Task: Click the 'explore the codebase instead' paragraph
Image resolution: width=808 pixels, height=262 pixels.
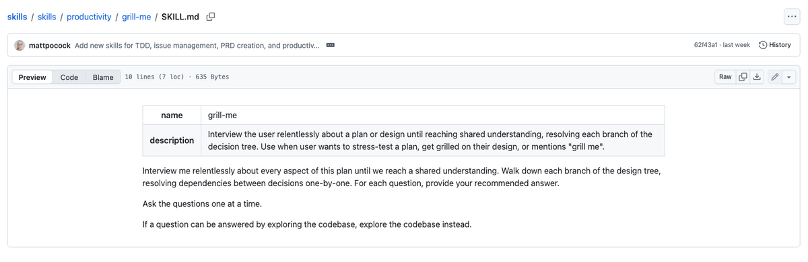Action: click(x=307, y=224)
